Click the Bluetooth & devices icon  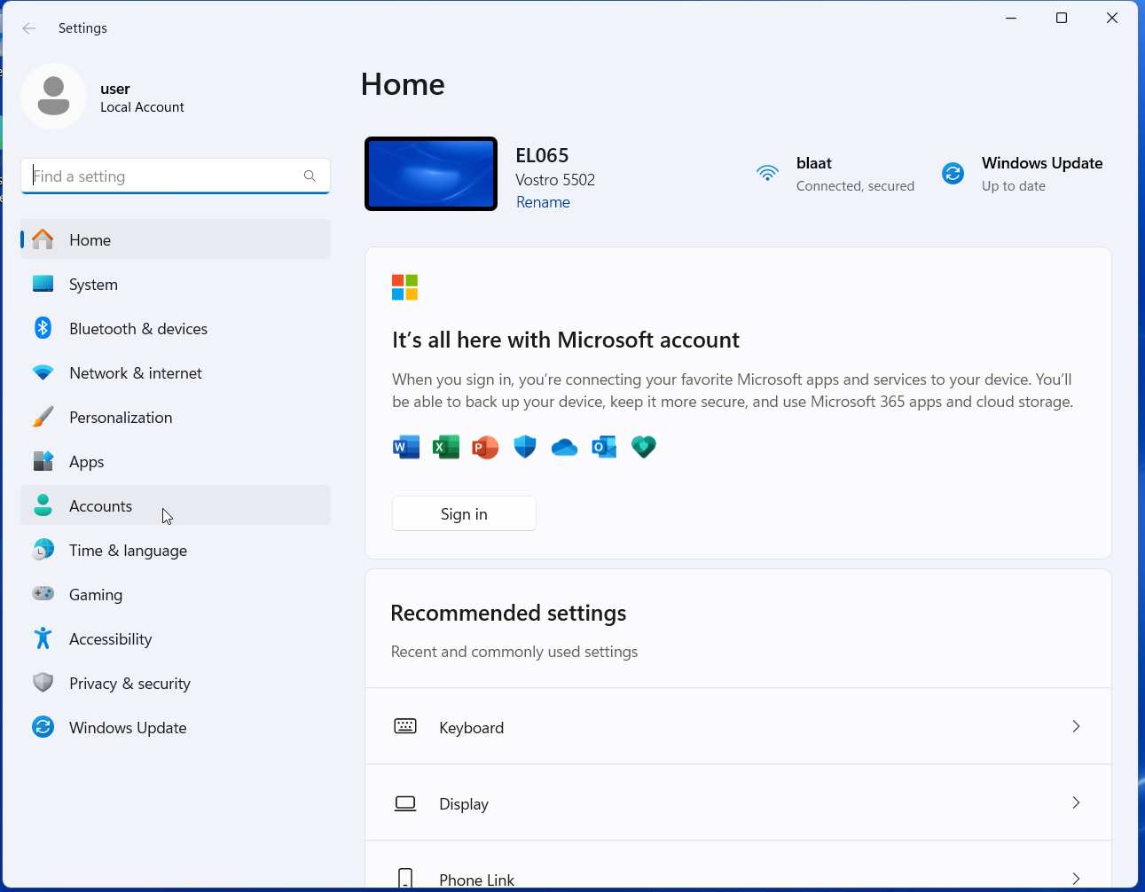coord(43,328)
